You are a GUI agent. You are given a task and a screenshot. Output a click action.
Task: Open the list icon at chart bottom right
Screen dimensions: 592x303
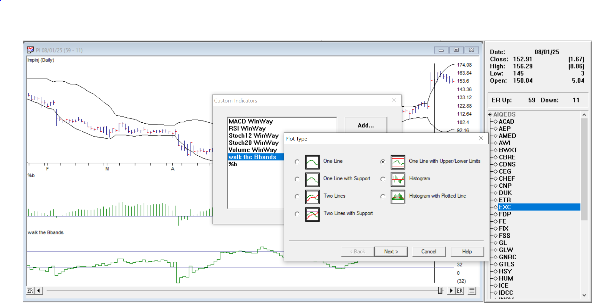pyautogui.click(x=472, y=291)
